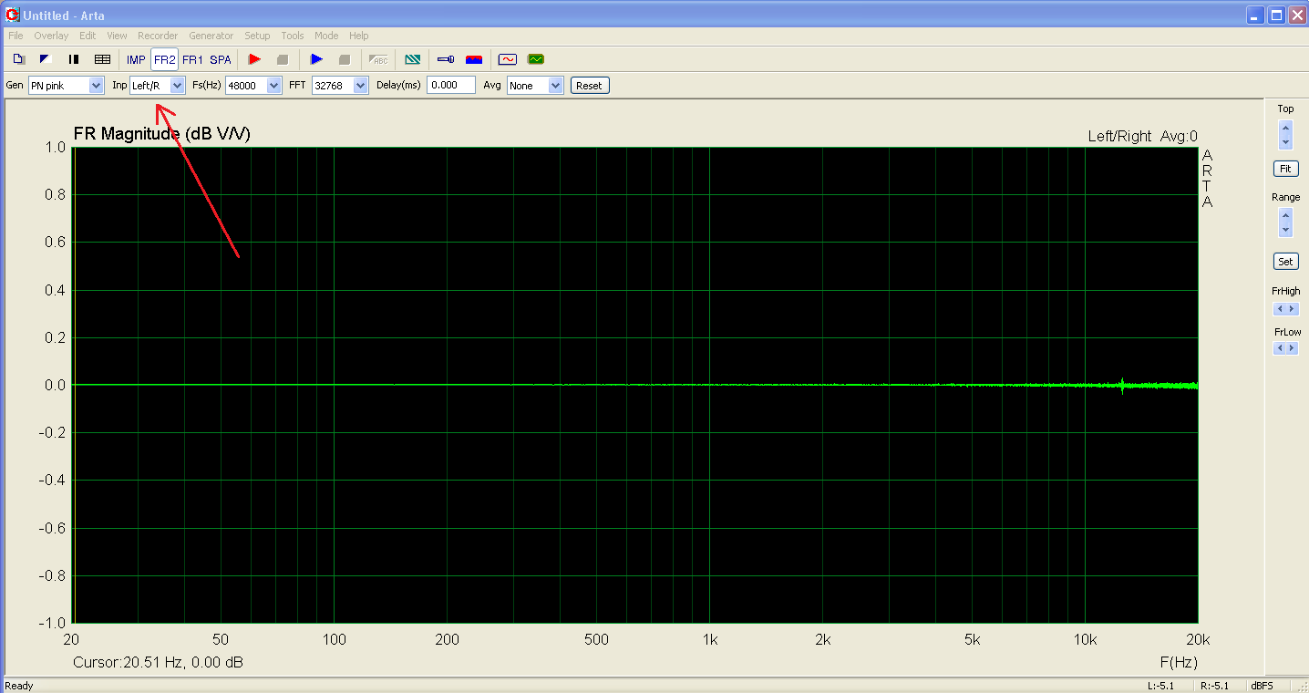Click the FrHigh right arrow stepper
Screen dimensions: 1309x693
click(x=1291, y=307)
